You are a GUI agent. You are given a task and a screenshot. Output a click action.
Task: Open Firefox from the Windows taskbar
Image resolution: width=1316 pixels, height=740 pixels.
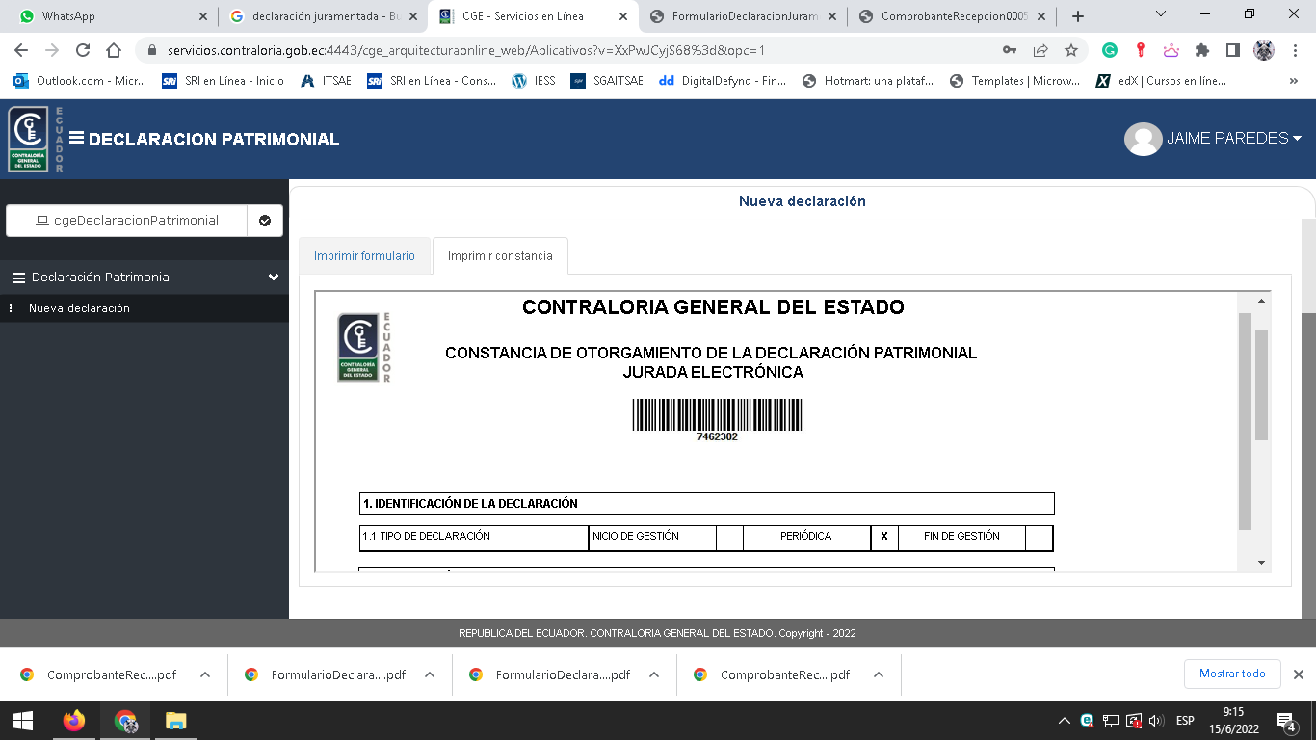tap(73, 721)
